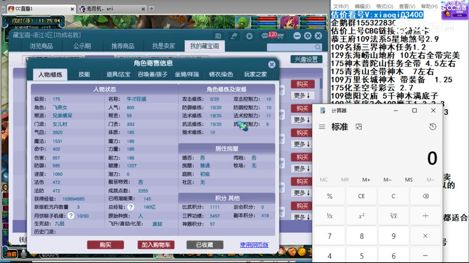This screenshot has height=263, width=469.
Task: Toggle calculator keep-on-top mode icon
Action: pos(359,127)
